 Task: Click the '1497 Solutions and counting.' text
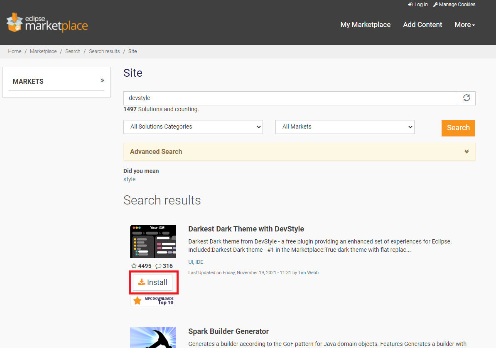pos(161,109)
